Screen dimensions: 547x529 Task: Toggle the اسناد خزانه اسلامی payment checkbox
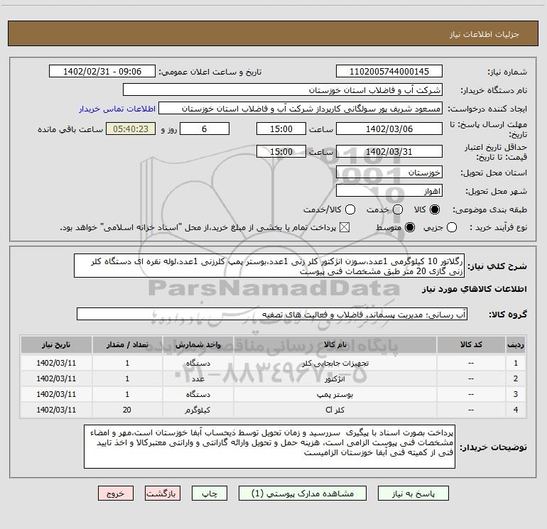tap(345, 227)
